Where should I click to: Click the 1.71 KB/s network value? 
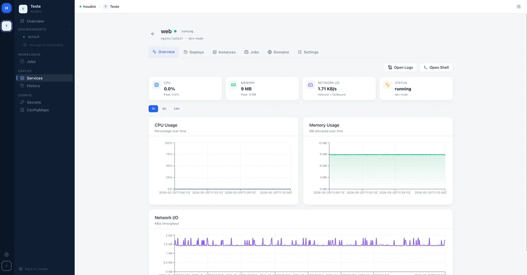327,89
